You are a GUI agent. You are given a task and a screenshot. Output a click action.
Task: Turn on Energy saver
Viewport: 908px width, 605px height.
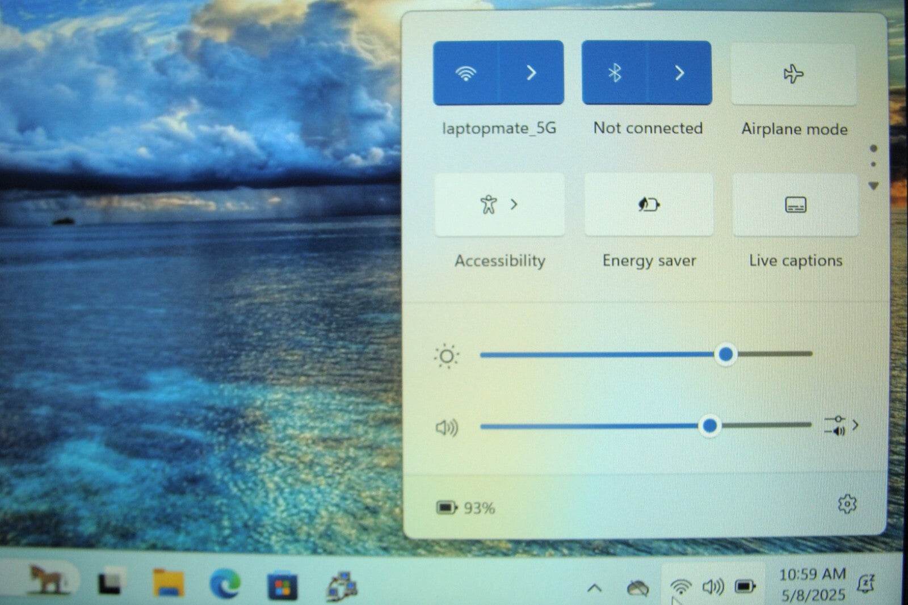coord(649,204)
